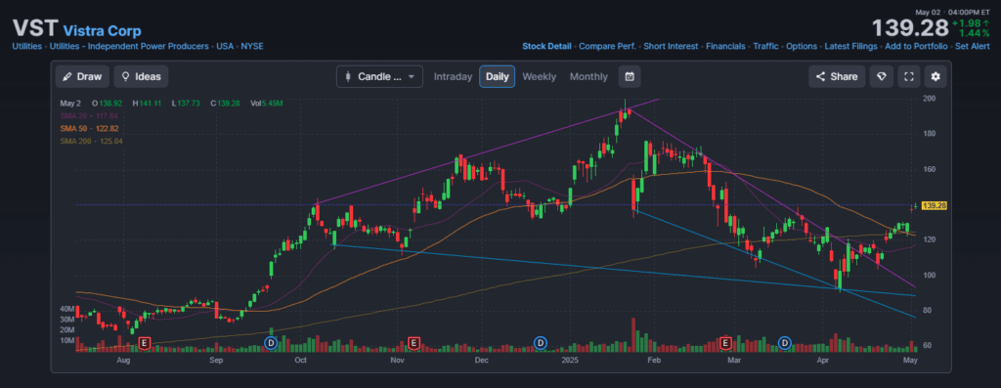Click the late-February earnings E marker
The height and width of the screenshot is (388, 1001).
725,343
